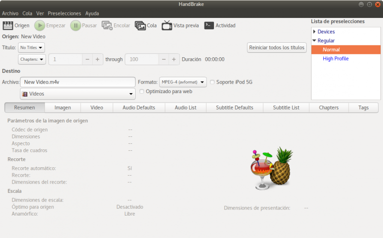Open the Ver menu

tap(40, 13)
